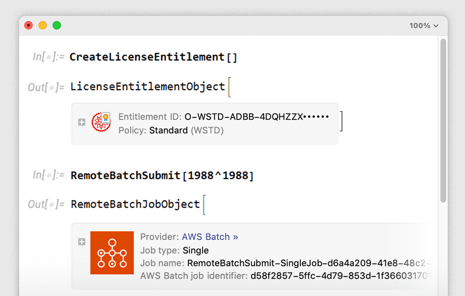
Task: Open the 100% magnification dropdown
Action: (424, 26)
